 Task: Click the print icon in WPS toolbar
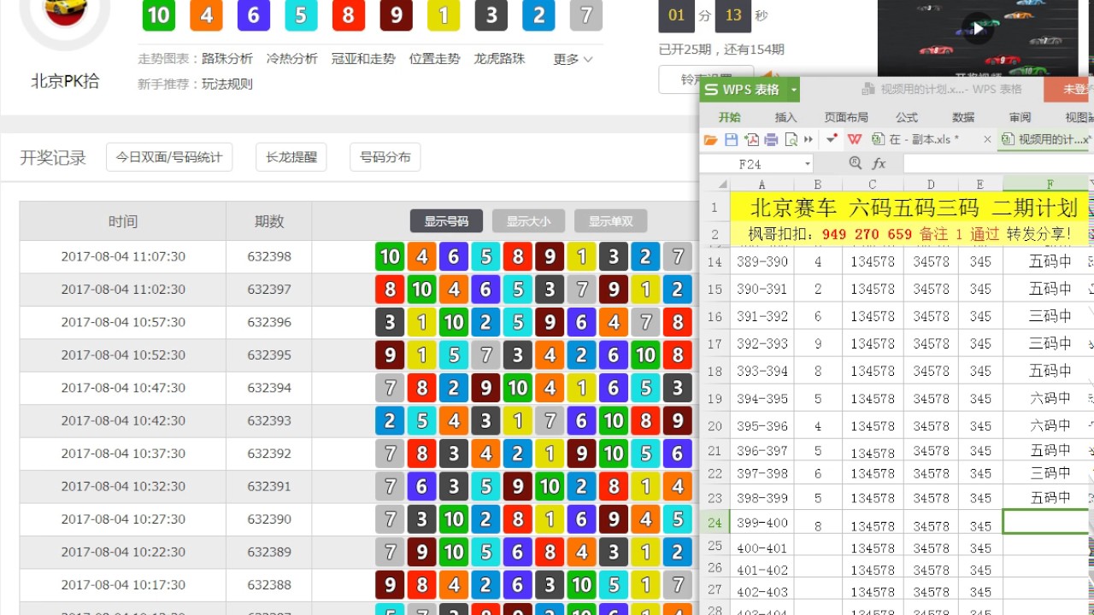point(771,139)
